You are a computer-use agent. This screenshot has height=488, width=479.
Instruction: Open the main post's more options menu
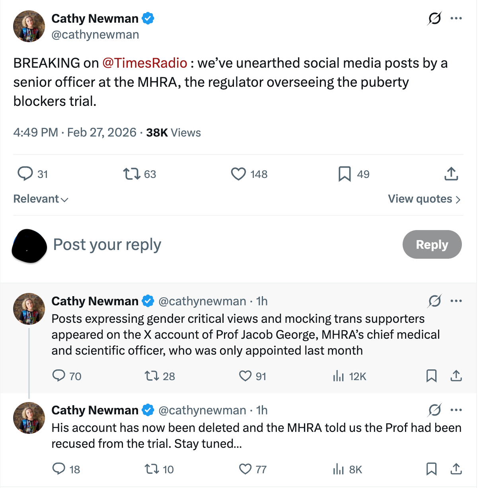click(456, 18)
